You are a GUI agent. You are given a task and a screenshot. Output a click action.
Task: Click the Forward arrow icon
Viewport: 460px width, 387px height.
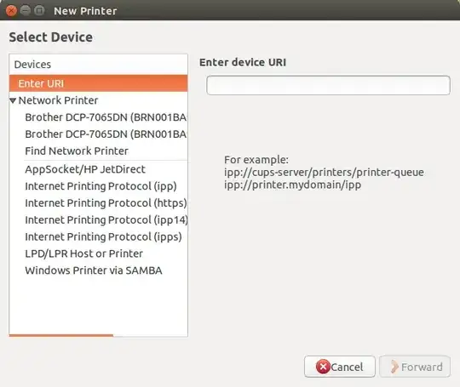394,367
